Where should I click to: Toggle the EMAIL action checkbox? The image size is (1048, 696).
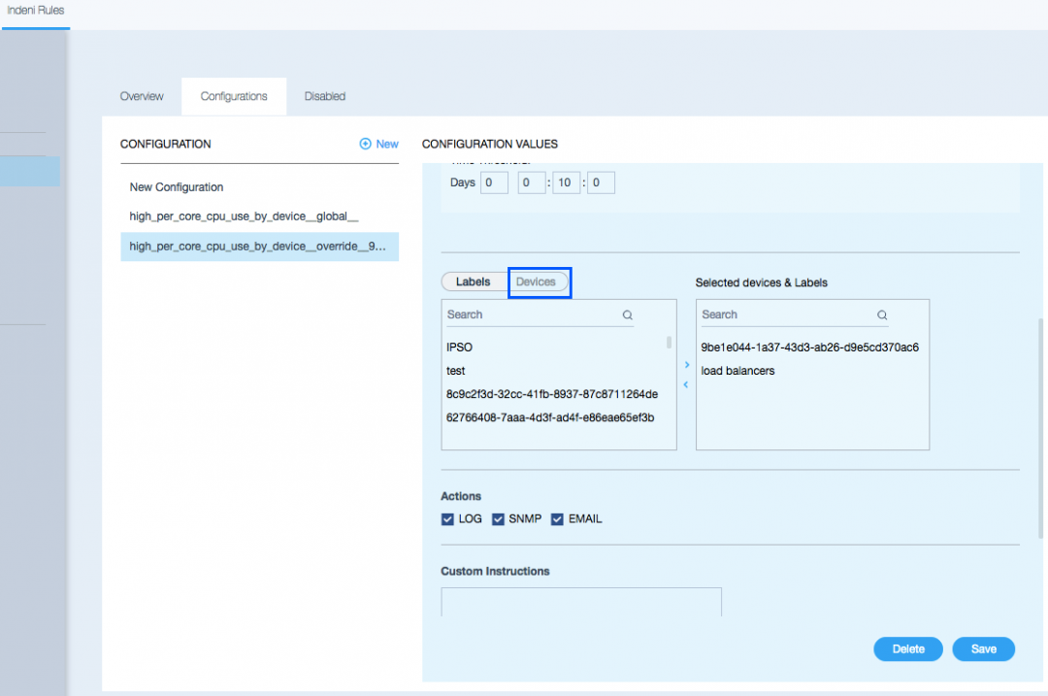tap(557, 519)
